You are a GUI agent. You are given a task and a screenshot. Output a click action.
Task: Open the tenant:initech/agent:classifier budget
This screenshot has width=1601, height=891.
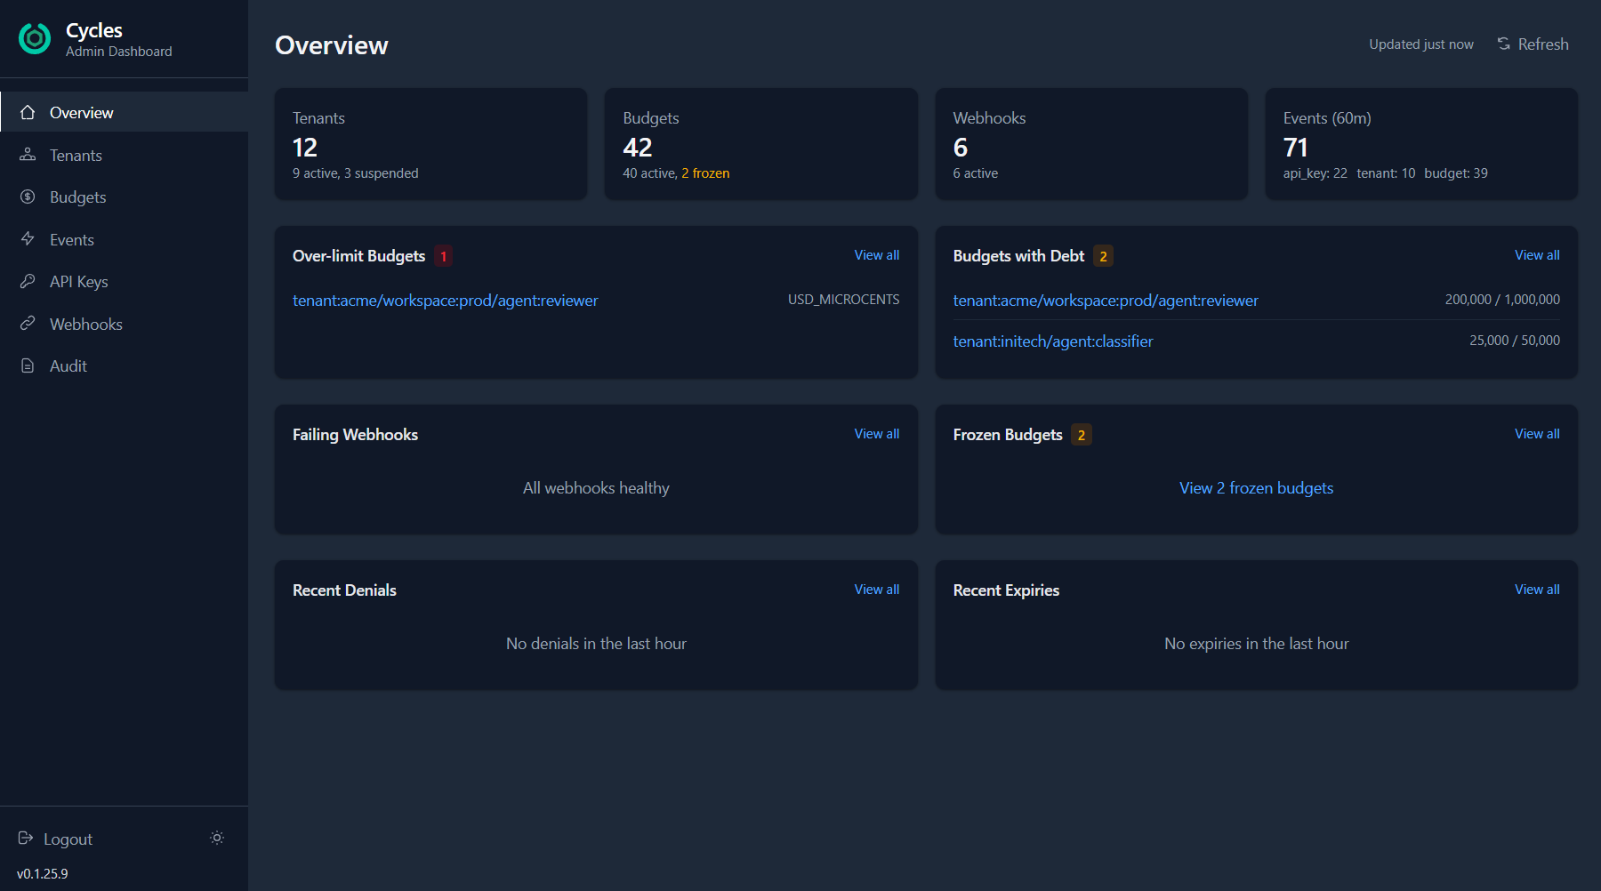click(1053, 341)
